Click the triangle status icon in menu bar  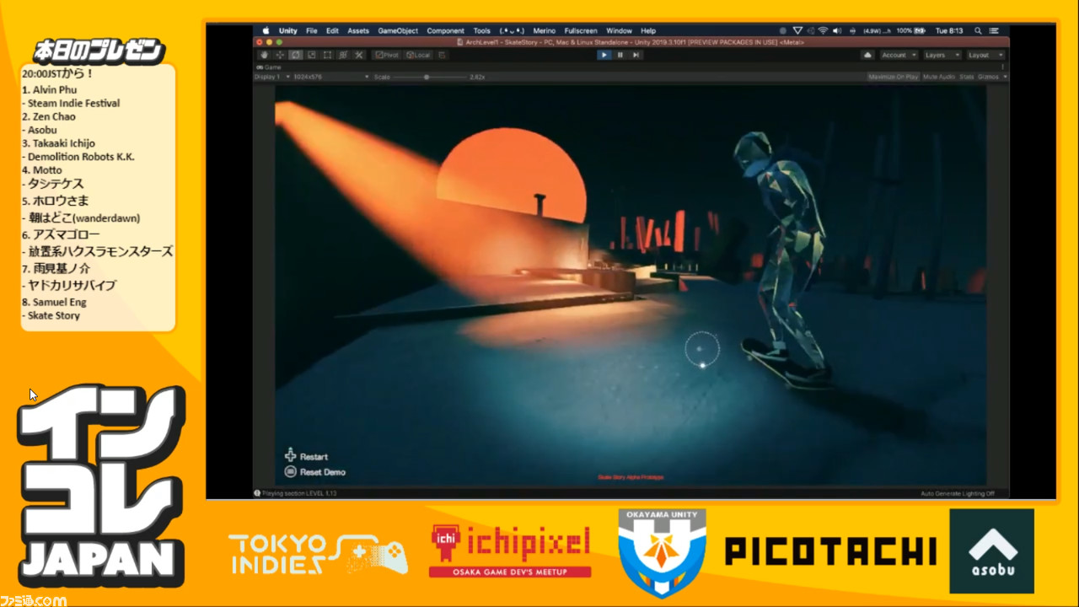(797, 30)
